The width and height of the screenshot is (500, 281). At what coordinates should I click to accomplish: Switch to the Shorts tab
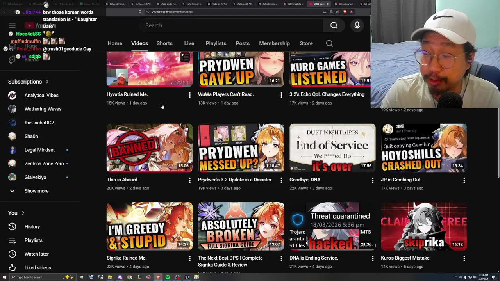pos(164,43)
